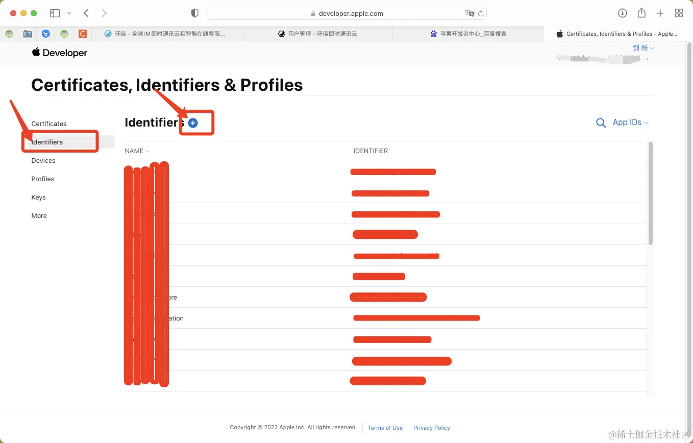
Task: Reload the page with the refresh icon
Action: point(481,13)
